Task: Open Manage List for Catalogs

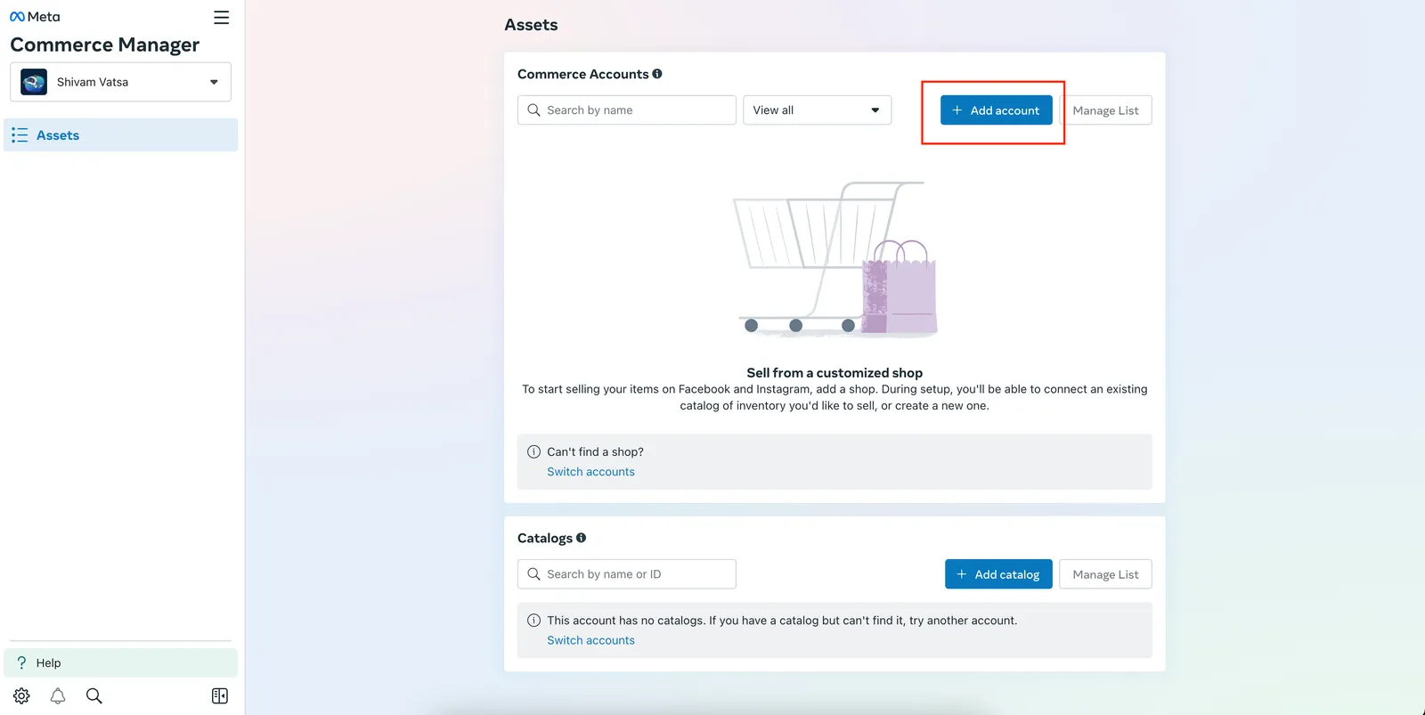Action: (x=1105, y=574)
